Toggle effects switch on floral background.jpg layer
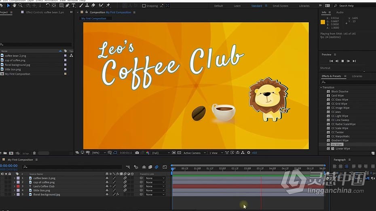This screenshot has width=376, height=211. click(x=118, y=194)
